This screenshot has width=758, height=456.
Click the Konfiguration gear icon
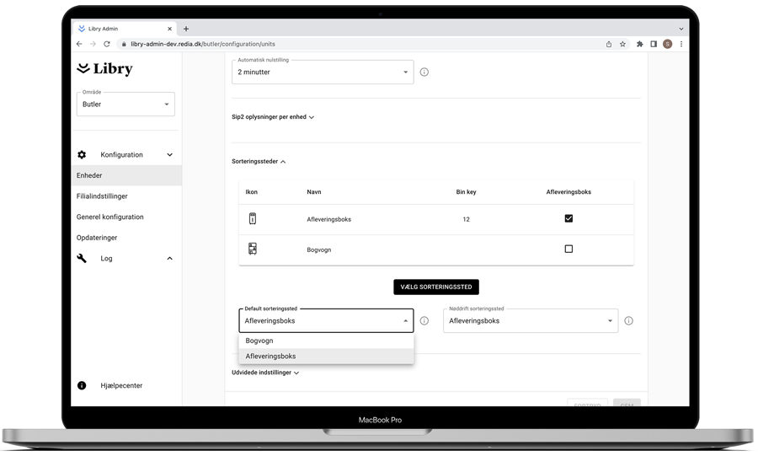point(82,155)
